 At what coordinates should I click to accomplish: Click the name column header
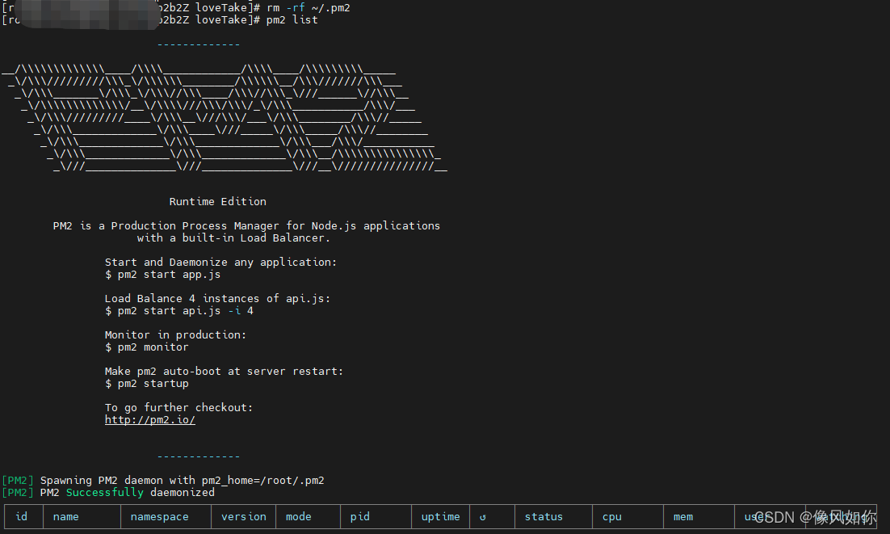click(65, 516)
